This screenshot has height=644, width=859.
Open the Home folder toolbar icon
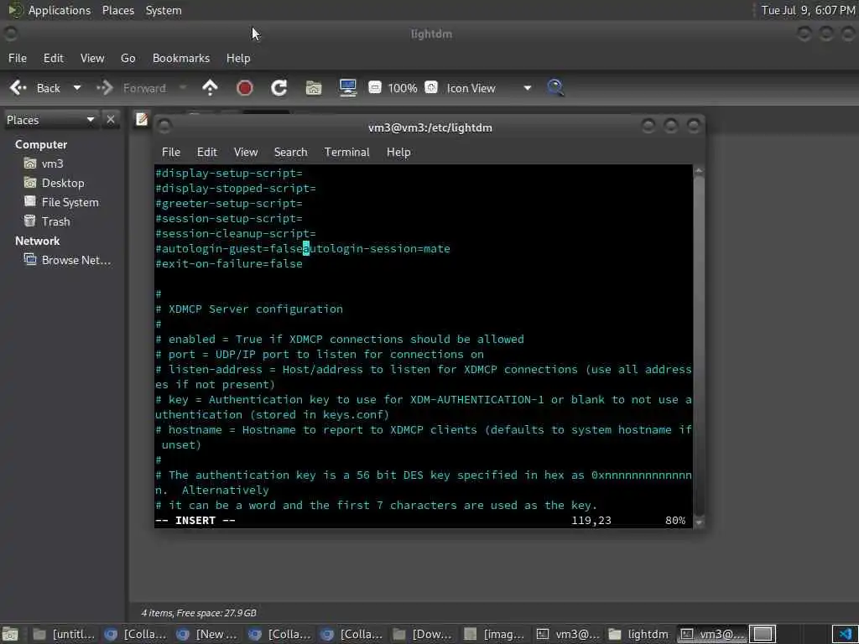click(314, 87)
